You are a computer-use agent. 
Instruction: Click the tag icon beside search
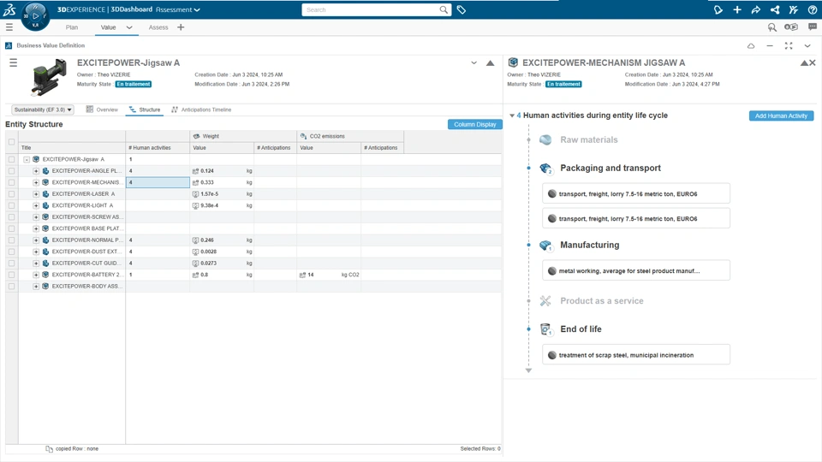pos(462,9)
